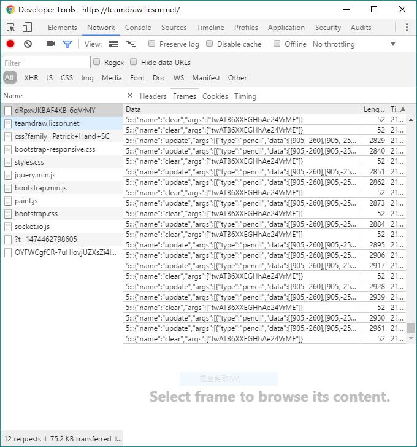
Task: Open the Profiles tab
Action: point(246,28)
